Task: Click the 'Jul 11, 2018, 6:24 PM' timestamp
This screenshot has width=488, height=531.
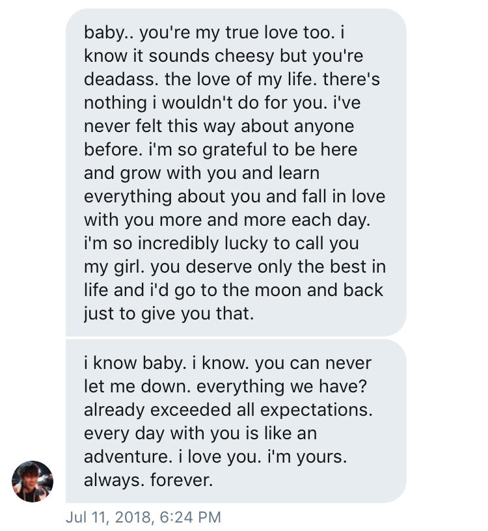Action: (x=143, y=517)
